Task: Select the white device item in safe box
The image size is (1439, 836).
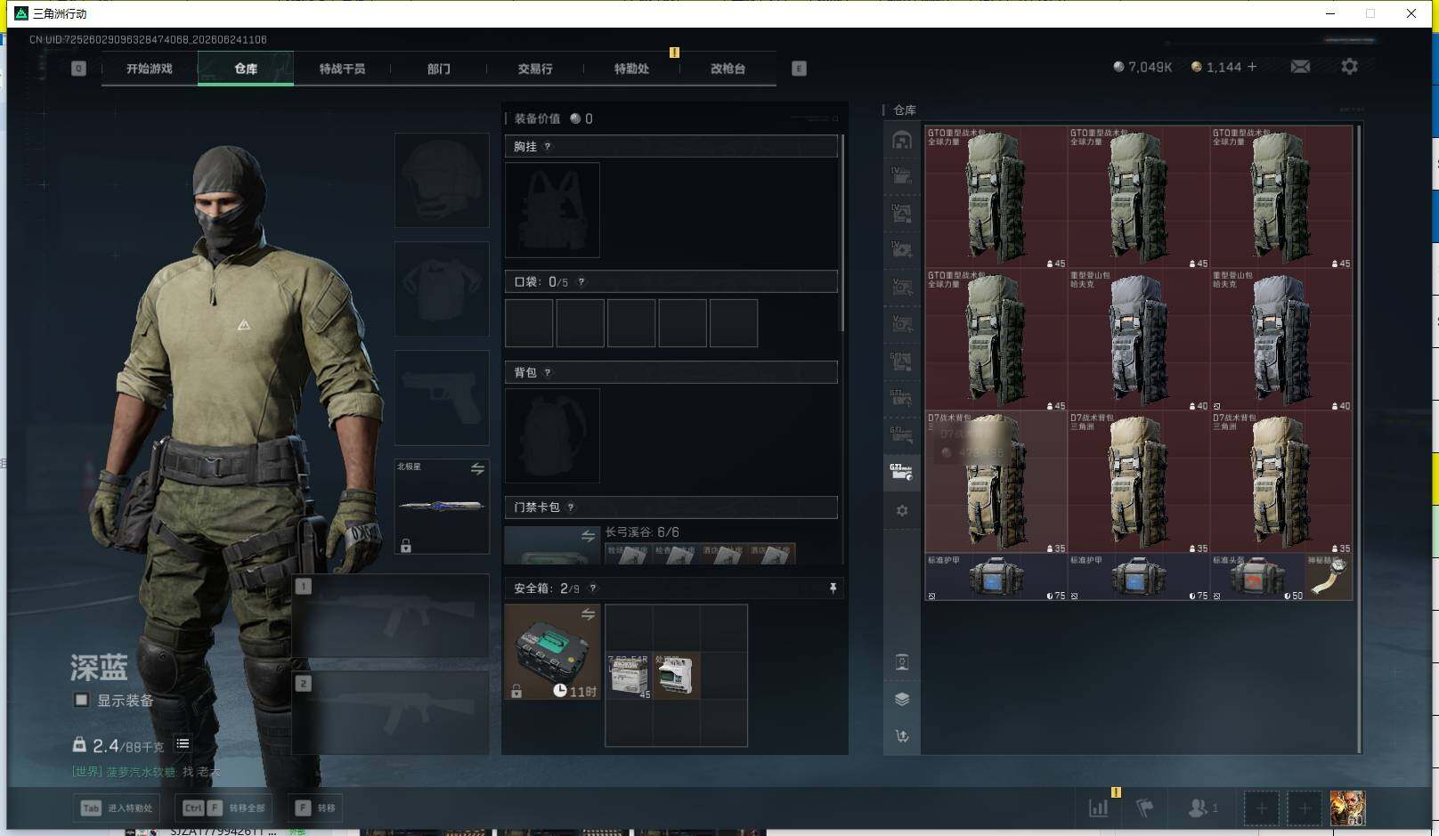Action: tap(676, 676)
